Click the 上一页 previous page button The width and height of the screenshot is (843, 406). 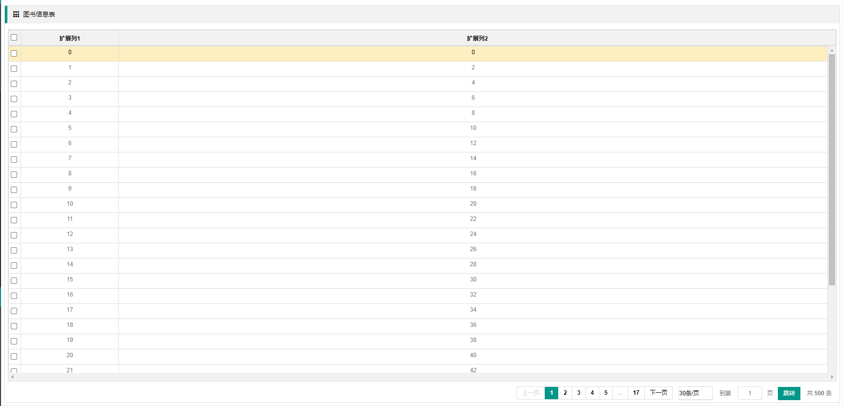[x=531, y=393]
